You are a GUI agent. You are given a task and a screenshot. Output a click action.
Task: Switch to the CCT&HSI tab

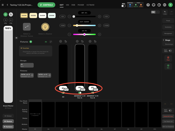point(90,5)
